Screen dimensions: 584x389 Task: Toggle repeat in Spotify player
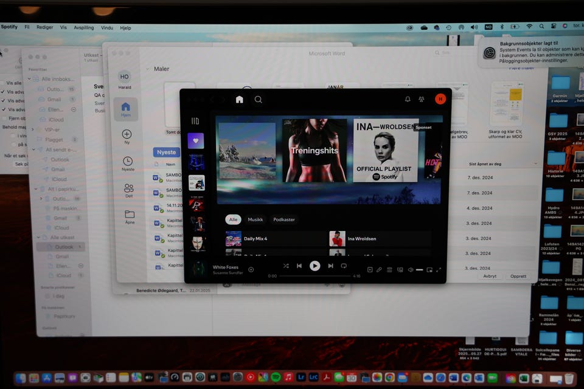pos(344,266)
